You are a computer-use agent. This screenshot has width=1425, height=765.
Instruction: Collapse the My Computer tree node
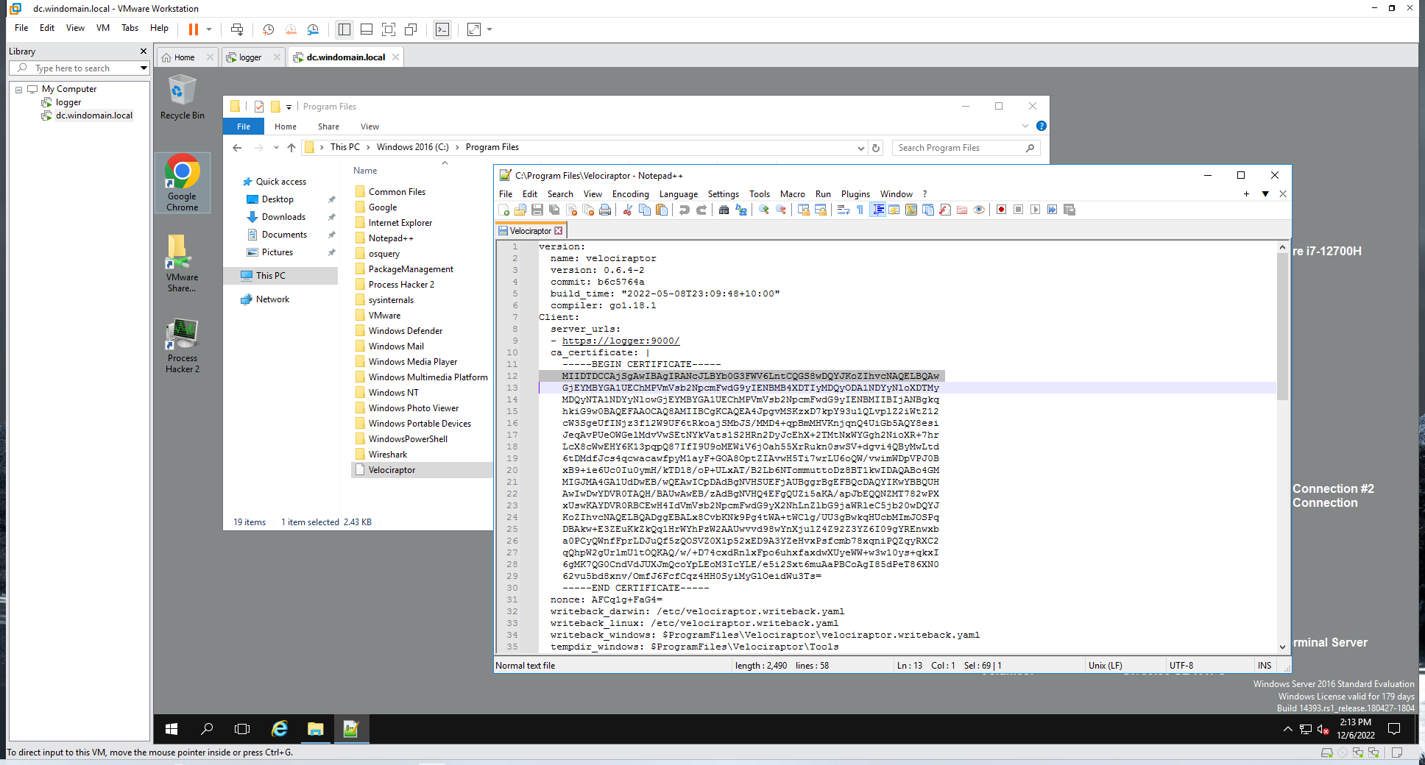[18, 88]
